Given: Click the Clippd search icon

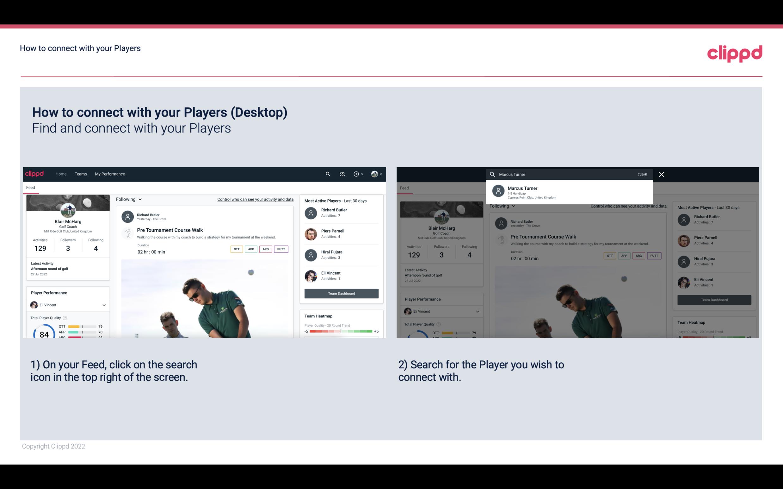Looking at the screenshot, I should tap(327, 174).
